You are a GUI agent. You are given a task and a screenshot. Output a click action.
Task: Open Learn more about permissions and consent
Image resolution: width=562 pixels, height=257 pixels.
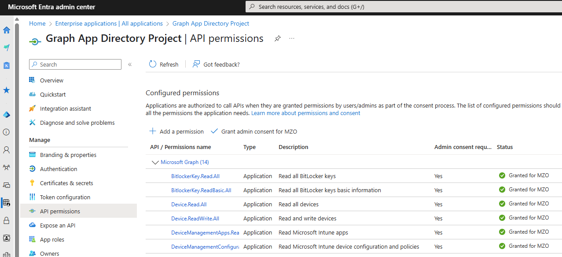click(305, 112)
